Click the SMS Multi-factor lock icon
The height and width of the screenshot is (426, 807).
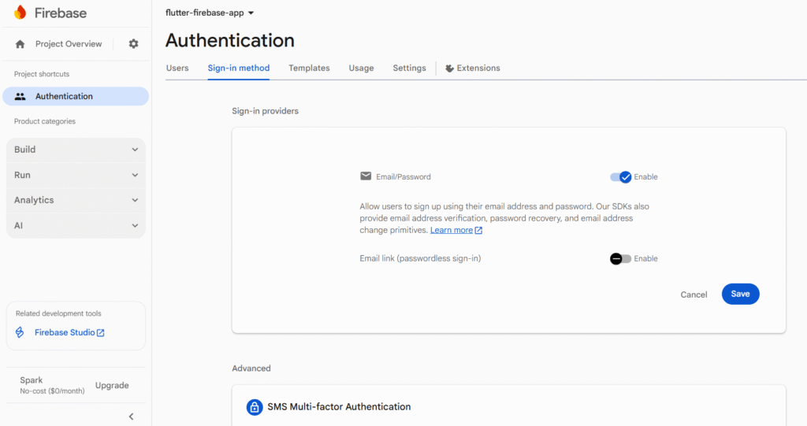(254, 407)
